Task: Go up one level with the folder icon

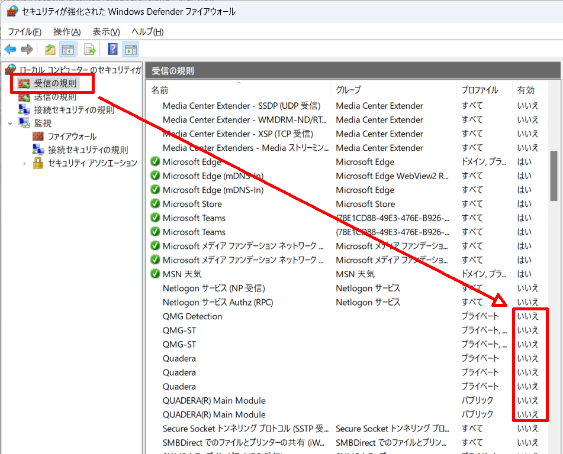Action: pyautogui.click(x=50, y=49)
